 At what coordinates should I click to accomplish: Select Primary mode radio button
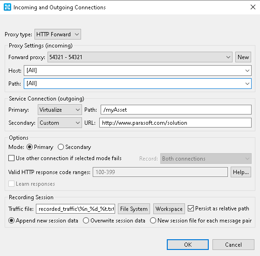point(29,147)
